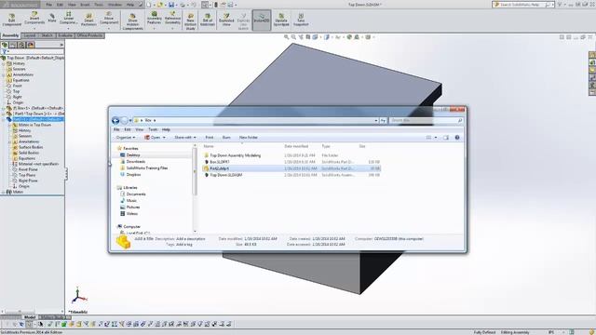Expand the History node under Top Down assembly
Image resolution: width=596 pixels, height=335 pixels.
[x=4, y=64]
